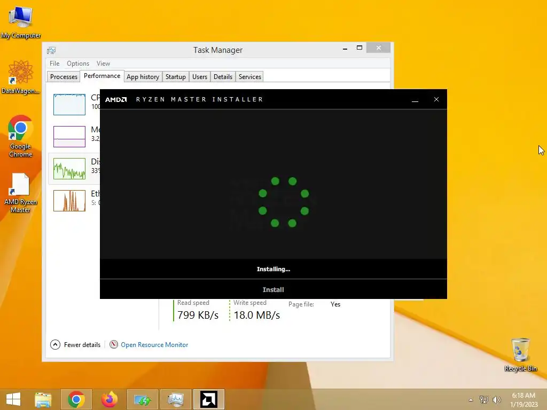
Task: Maximize the Task Manager window
Action: [360, 48]
